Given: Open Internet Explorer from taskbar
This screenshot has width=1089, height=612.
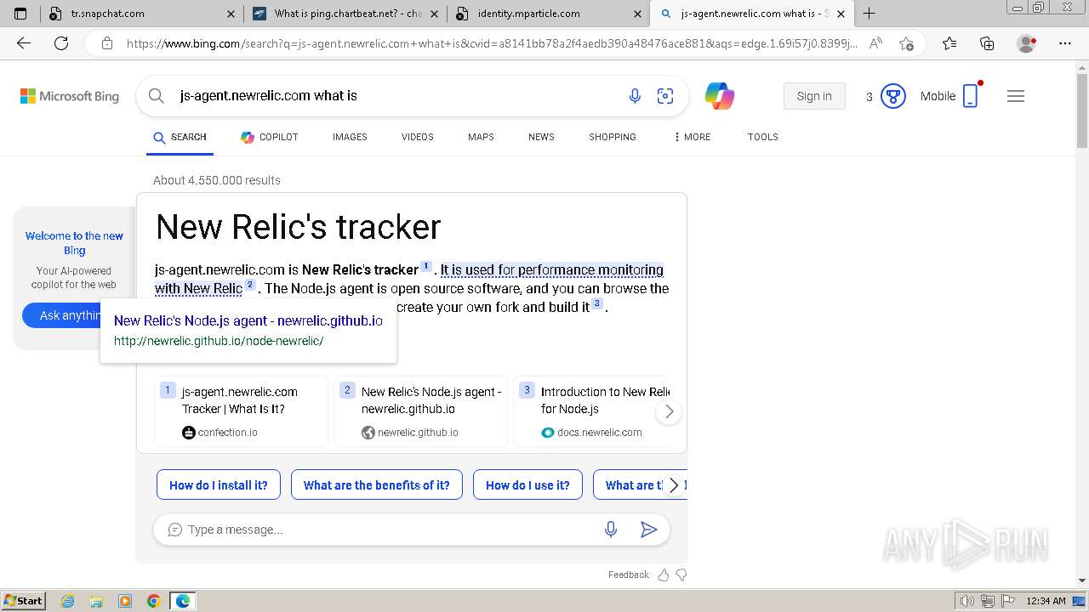Looking at the screenshot, I should (x=68, y=601).
